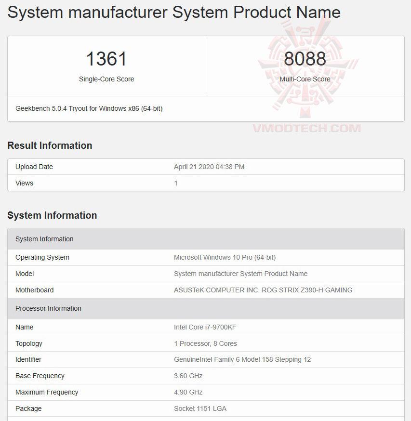Viewport: 411px width, 421px height.
Task: Click the Views label
Action: (25, 183)
